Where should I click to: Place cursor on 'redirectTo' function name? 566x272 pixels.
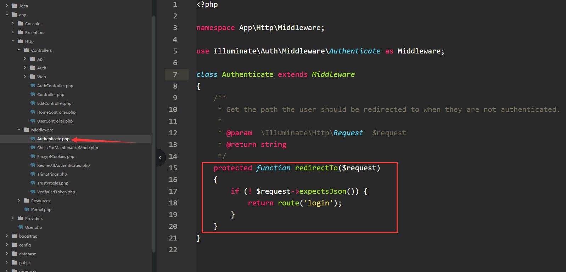(316, 168)
